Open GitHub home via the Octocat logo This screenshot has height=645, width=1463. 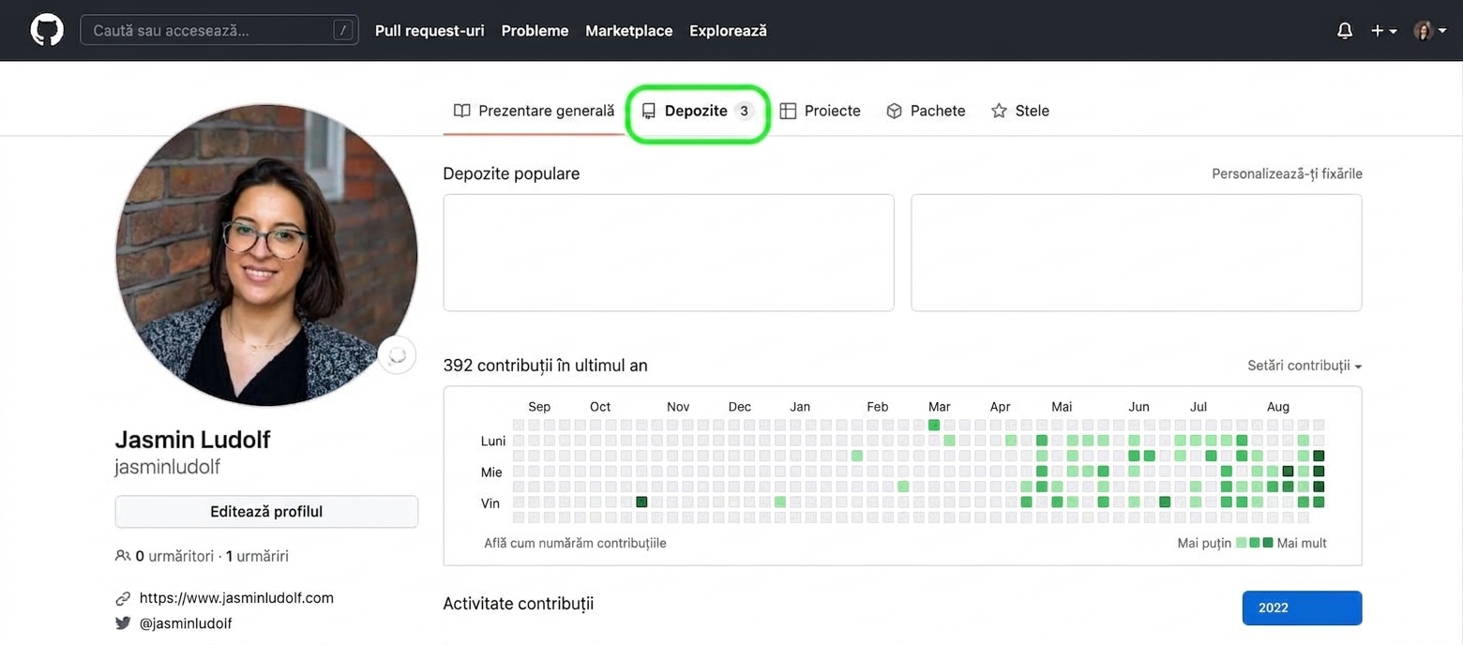(x=46, y=30)
